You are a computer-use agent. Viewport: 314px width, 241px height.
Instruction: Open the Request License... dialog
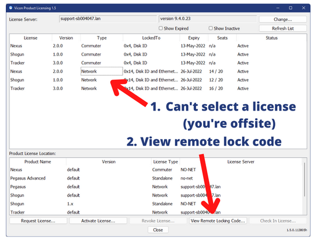click(39, 221)
